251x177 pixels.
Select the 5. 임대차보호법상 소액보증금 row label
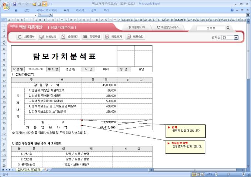point(53,111)
